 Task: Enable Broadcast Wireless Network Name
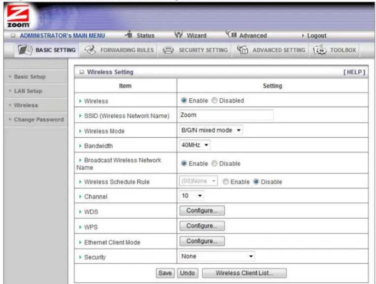pyautogui.click(x=184, y=163)
